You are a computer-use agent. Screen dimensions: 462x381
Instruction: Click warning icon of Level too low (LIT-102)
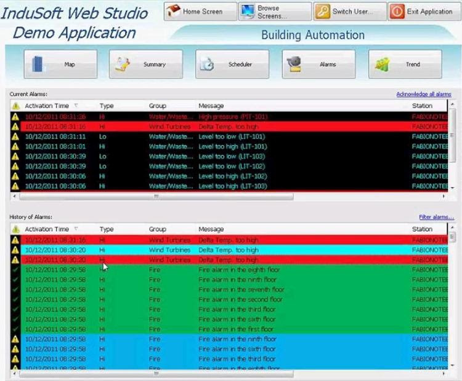(15, 166)
